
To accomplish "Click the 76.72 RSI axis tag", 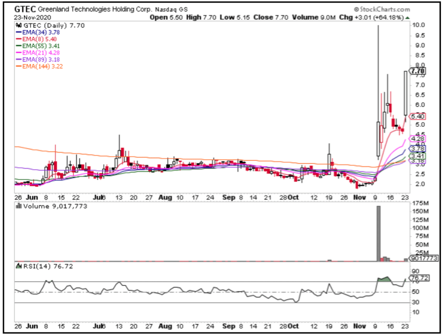I will click(x=420, y=278).
